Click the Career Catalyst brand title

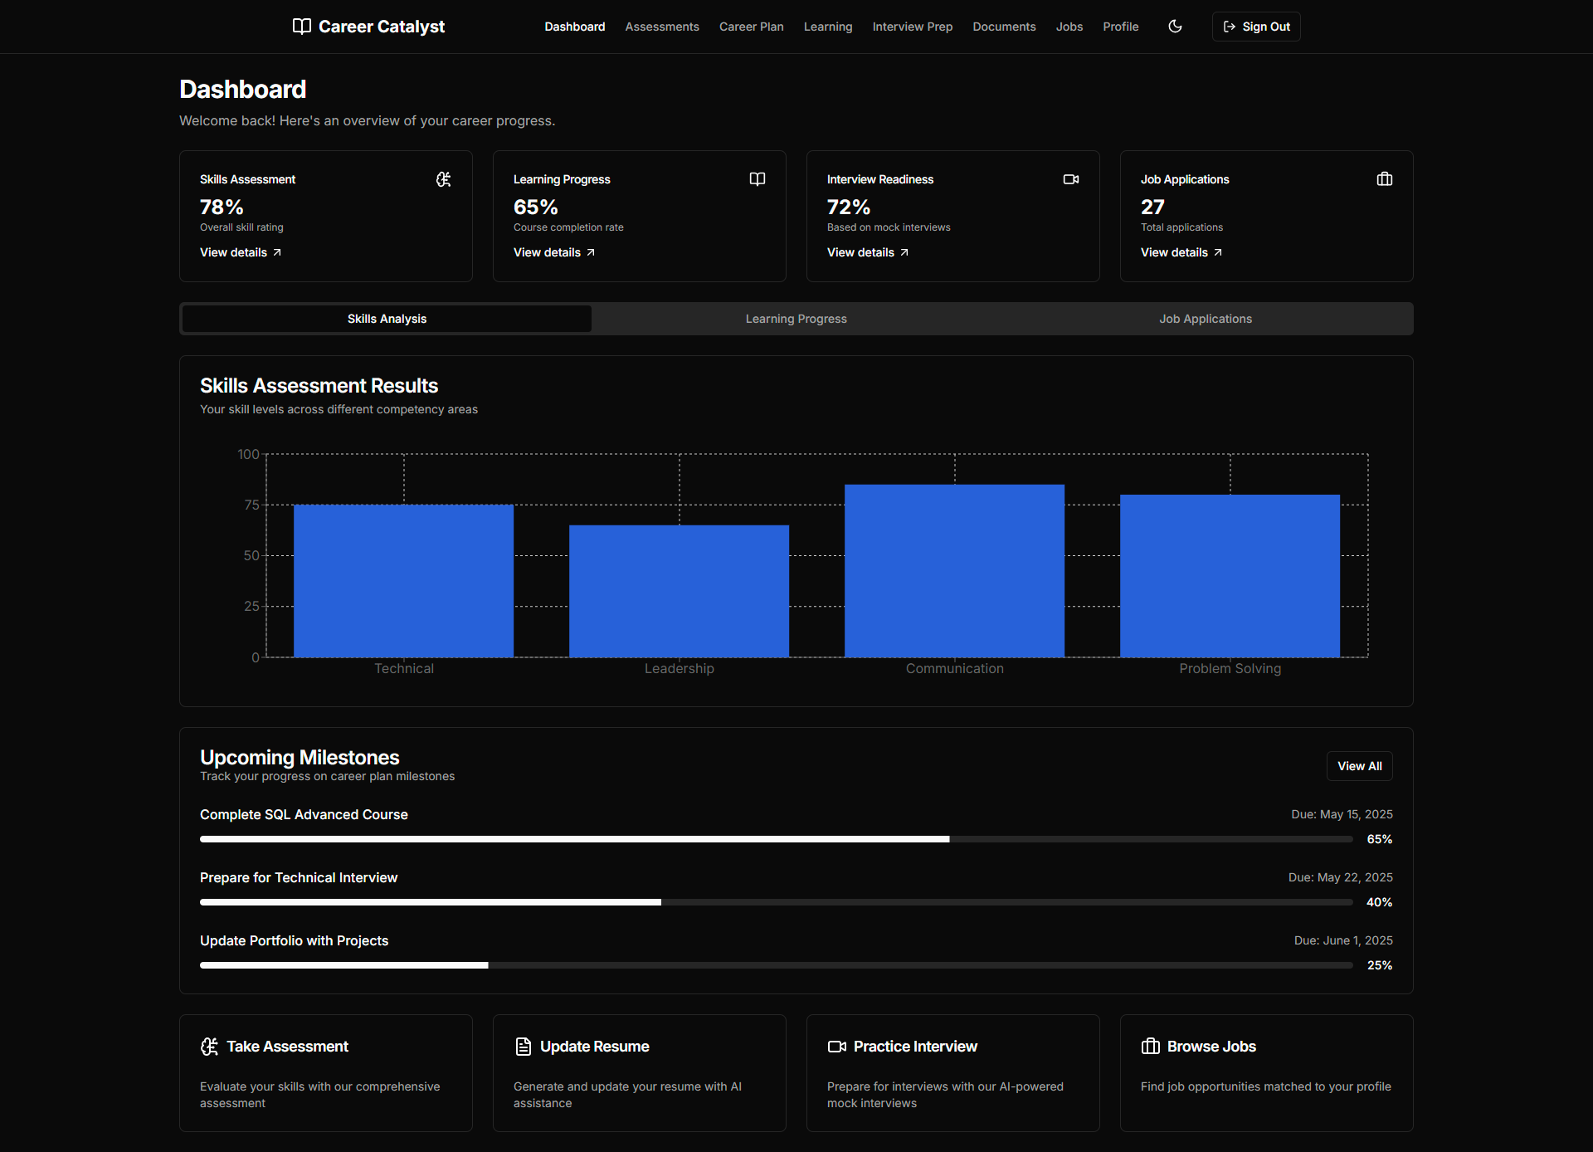click(382, 27)
